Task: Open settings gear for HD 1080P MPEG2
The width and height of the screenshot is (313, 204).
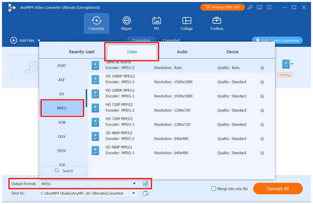Action: 262,82
